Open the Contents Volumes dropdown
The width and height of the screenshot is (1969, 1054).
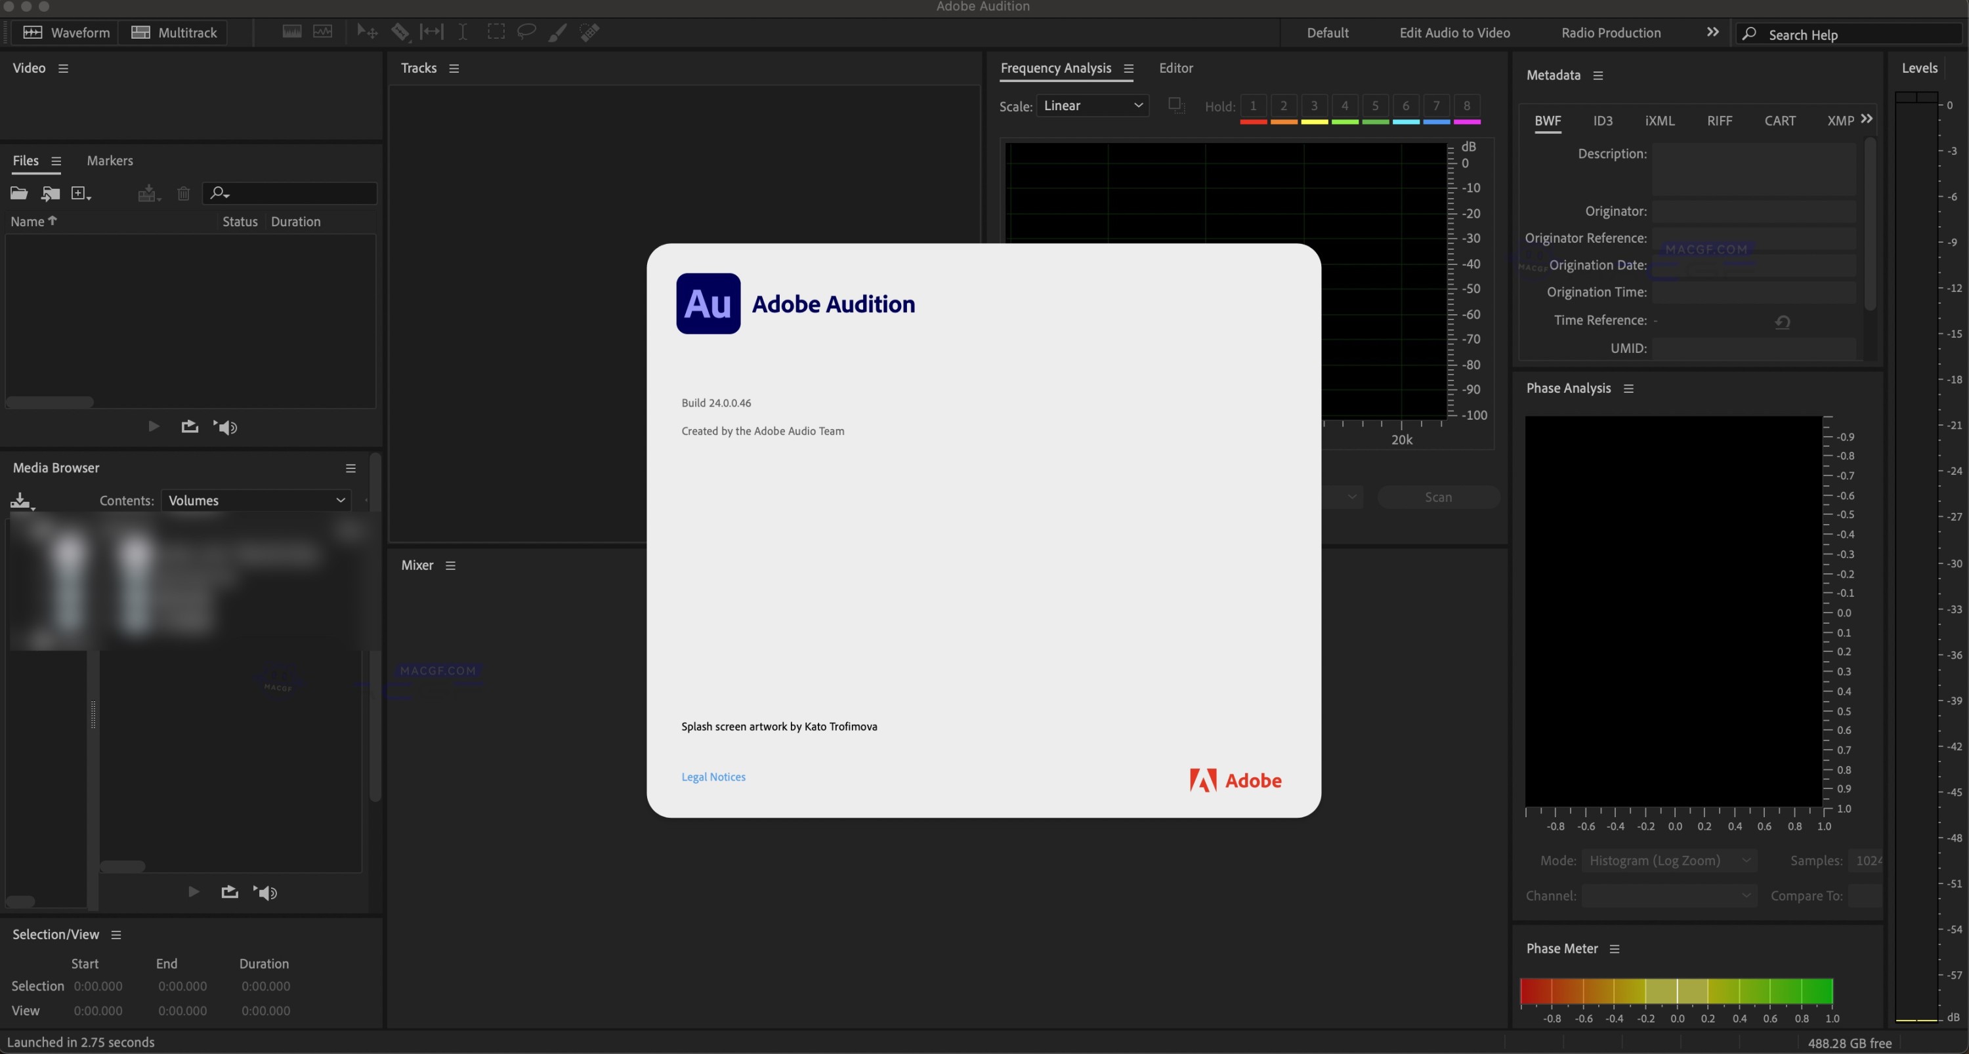[x=256, y=500]
